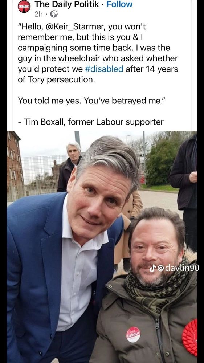Select the round Vote Labour badge sticker
Viewport: 204px width, 363px height.
click(133, 335)
